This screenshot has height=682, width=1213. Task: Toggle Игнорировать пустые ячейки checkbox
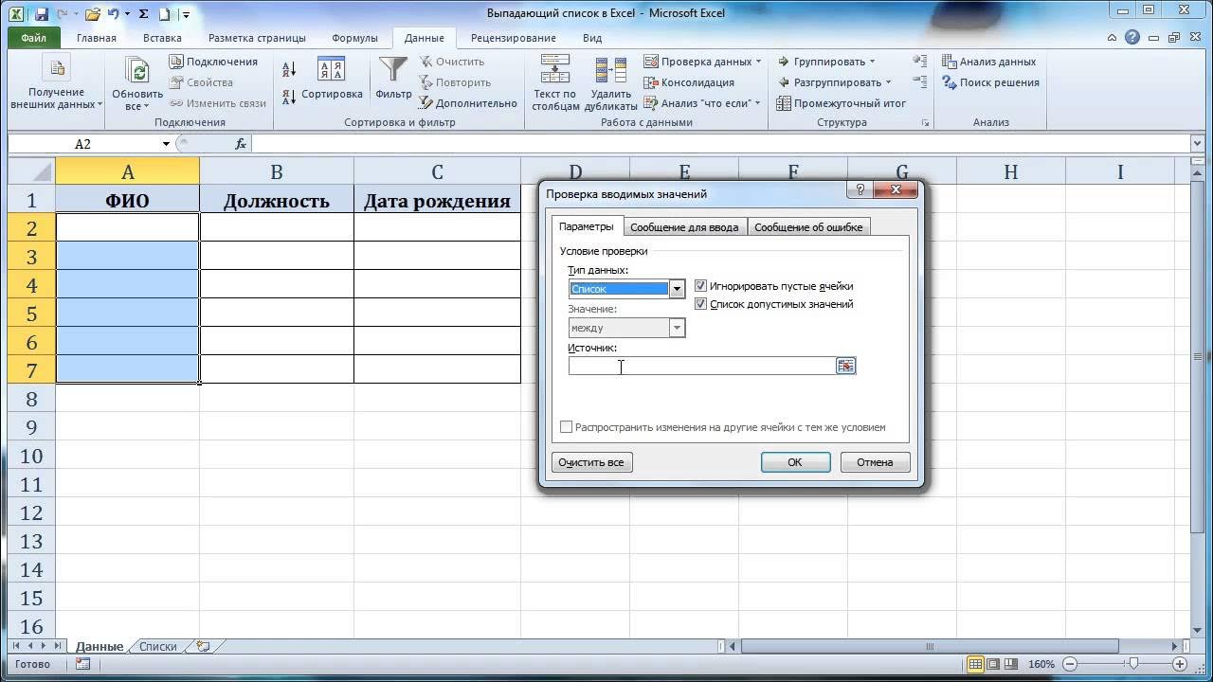[x=701, y=286]
